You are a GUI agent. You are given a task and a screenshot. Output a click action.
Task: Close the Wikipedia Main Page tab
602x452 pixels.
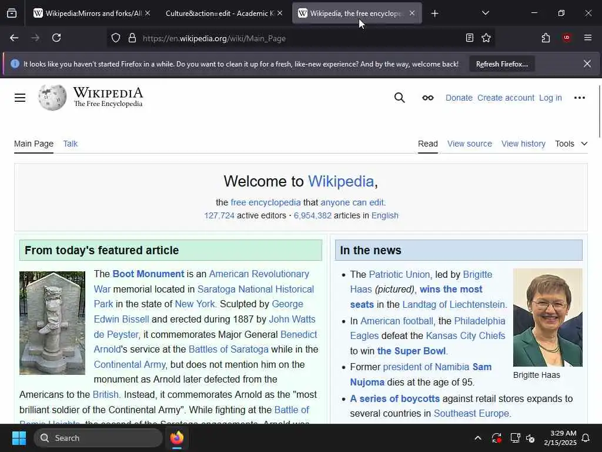(x=412, y=13)
